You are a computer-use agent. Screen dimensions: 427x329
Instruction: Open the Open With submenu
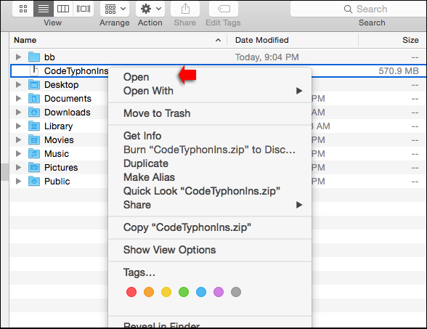(210, 91)
